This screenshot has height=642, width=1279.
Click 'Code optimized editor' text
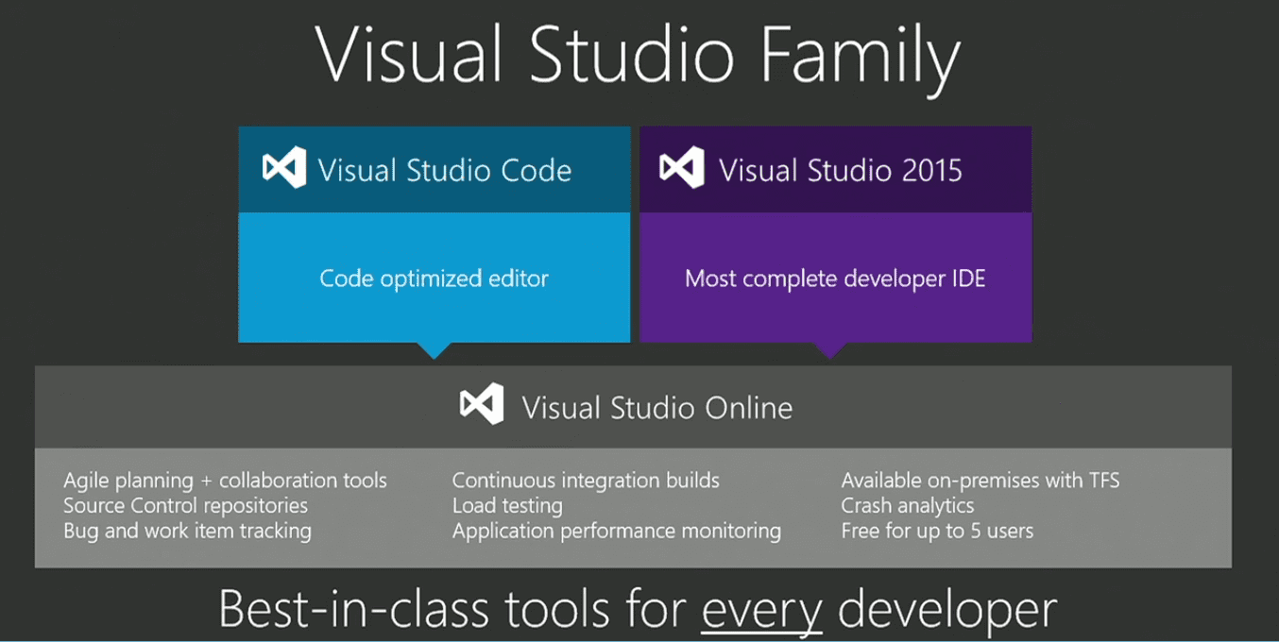(x=434, y=279)
